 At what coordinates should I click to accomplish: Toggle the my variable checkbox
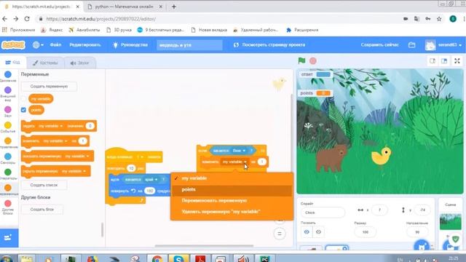[x=23, y=99]
